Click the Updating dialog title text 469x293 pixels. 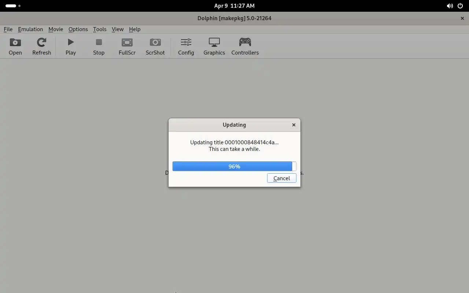click(234, 125)
